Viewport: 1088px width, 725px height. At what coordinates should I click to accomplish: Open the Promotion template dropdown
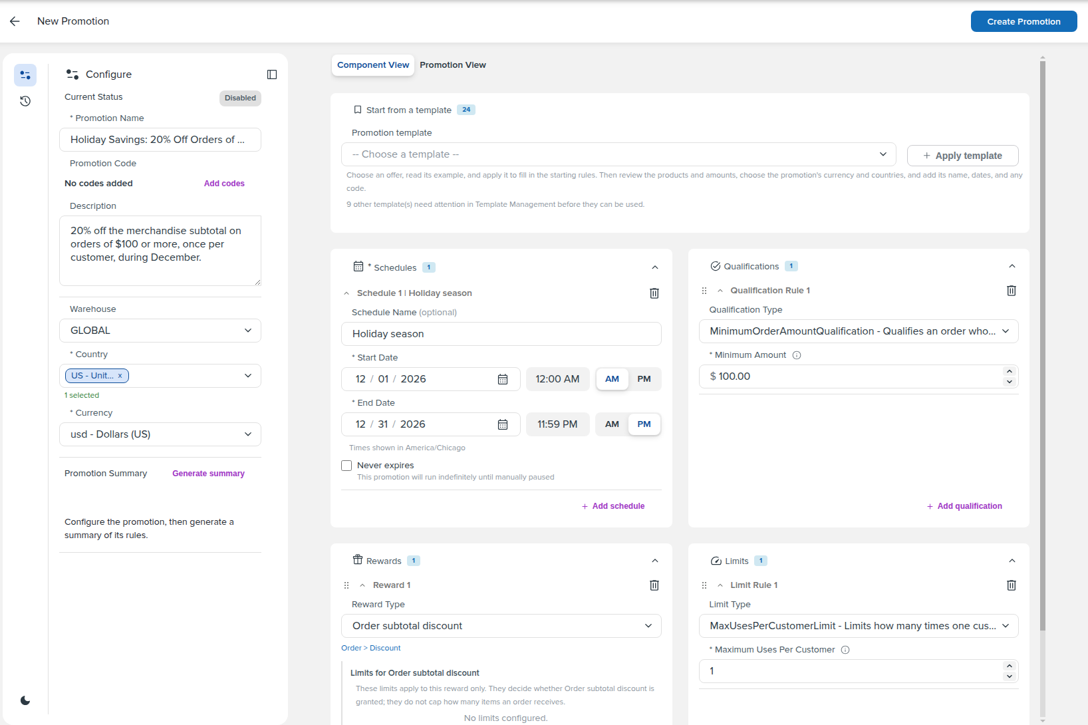click(x=618, y=154)
